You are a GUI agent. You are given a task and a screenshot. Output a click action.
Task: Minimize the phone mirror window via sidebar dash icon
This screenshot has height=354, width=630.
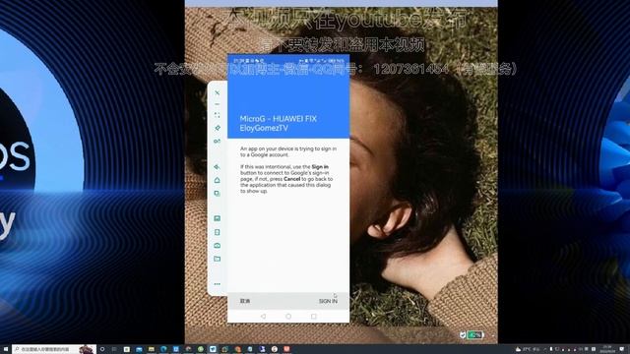pos(217,104)
